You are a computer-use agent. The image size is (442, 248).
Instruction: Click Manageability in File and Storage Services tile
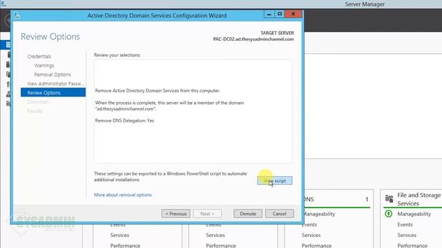[x=414, y=214]
